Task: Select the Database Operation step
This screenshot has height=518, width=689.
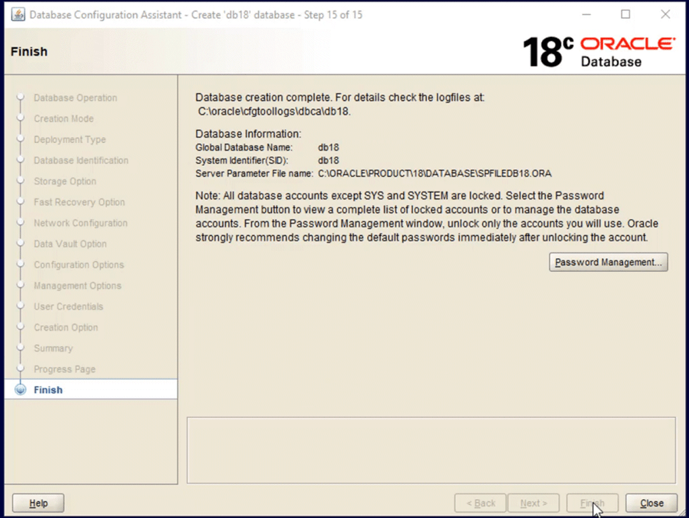Action: (x=75, y=98)
